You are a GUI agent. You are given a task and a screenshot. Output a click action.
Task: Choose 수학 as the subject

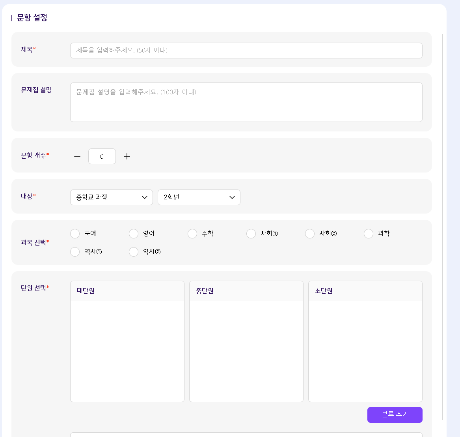pyautogui.click(x=192, y=234)
